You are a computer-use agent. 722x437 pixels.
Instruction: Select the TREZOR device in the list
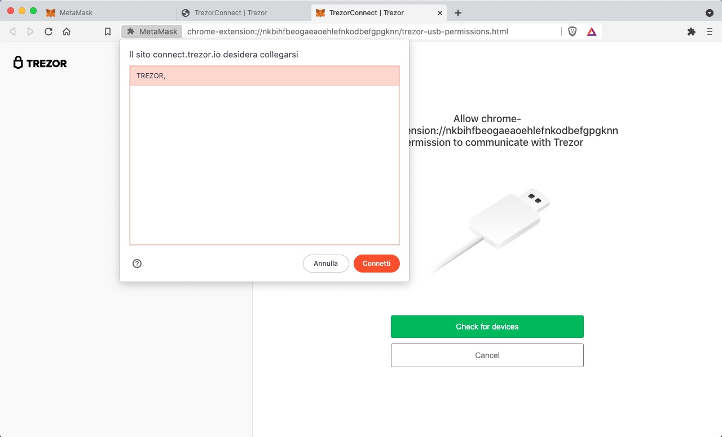(x=265, y=76)
